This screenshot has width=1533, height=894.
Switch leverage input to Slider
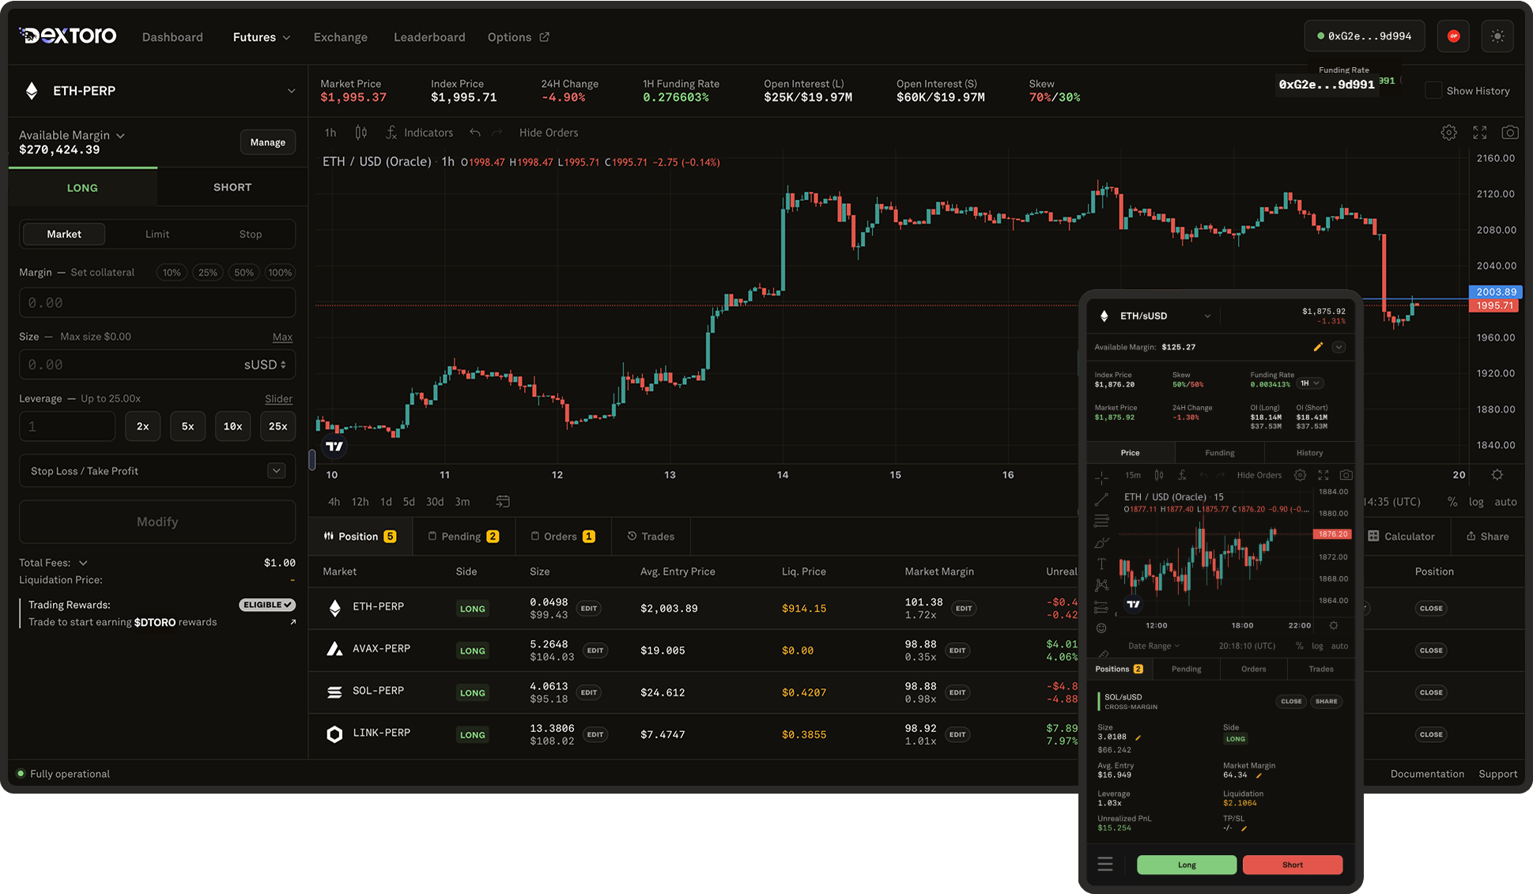278,399
